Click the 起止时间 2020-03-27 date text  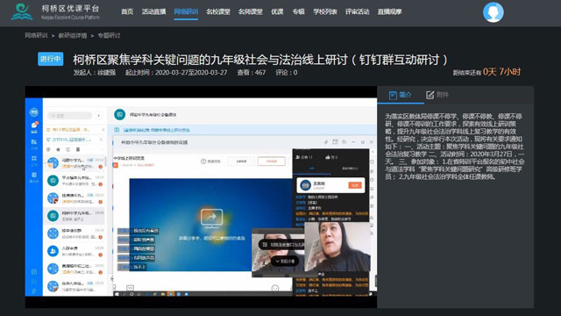click(176, 72)
